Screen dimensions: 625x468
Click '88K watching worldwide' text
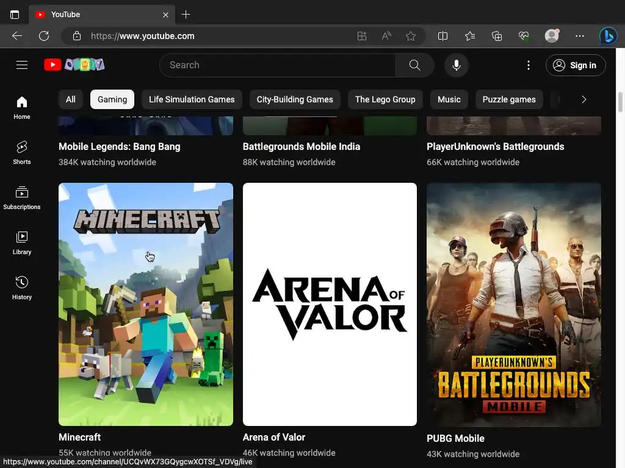pos(289,162)
